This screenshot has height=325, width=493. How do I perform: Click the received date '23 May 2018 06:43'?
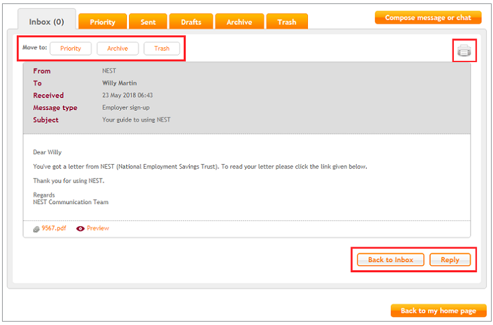click(128, 95)
